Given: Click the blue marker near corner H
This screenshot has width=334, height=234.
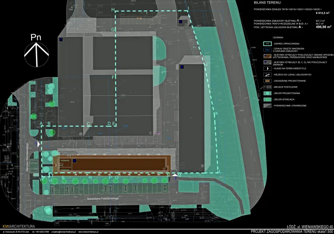Looking at the screenshot, I should (181, 20).
